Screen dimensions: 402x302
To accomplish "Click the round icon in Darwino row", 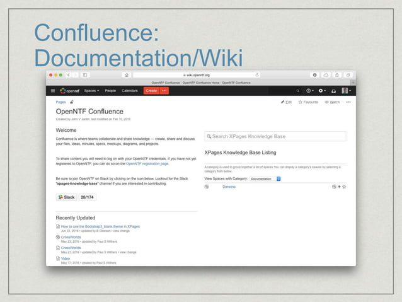I will pyautogui.click(x=334, y=187).
